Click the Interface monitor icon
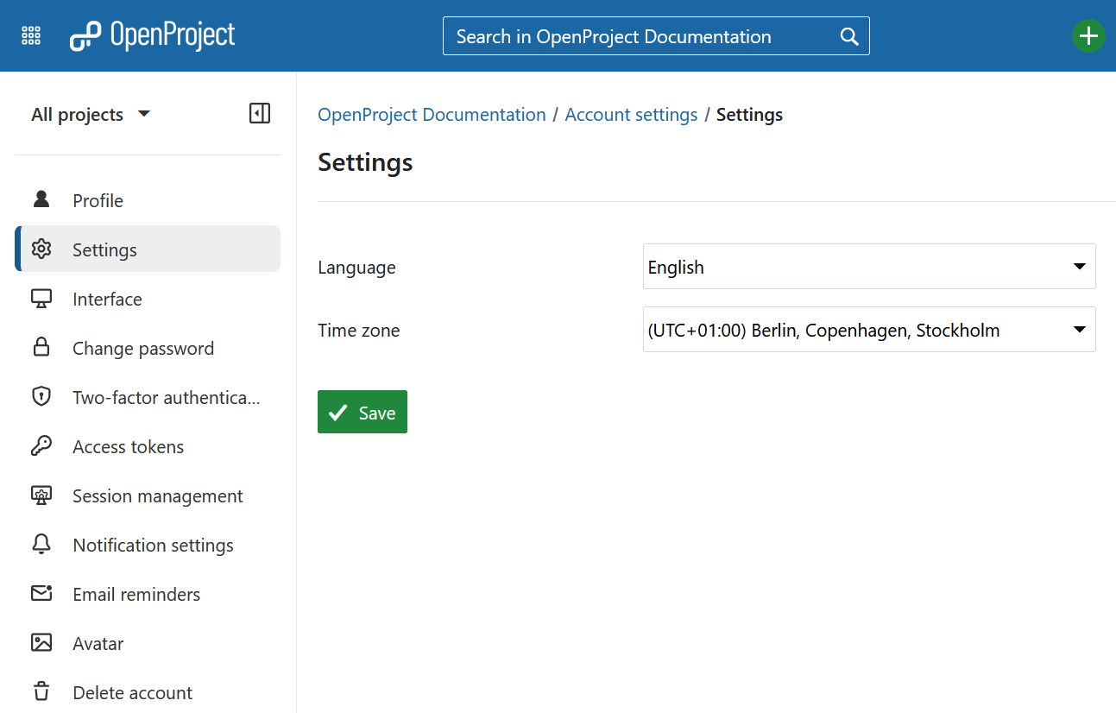 click(x=41, y=299)
